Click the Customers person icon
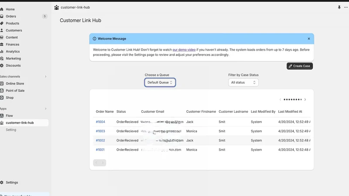Viewport: 349px width, 196px height. (x=2, y=30)
